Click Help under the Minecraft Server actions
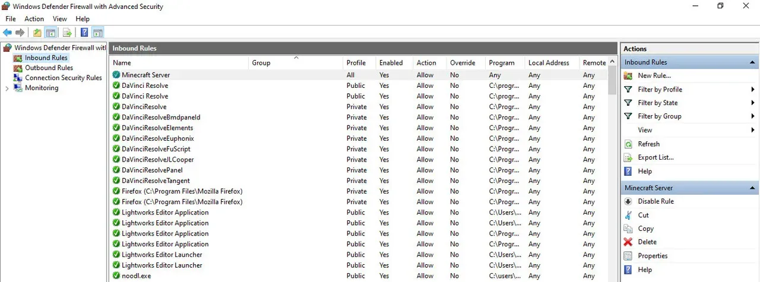 point(645,270)
